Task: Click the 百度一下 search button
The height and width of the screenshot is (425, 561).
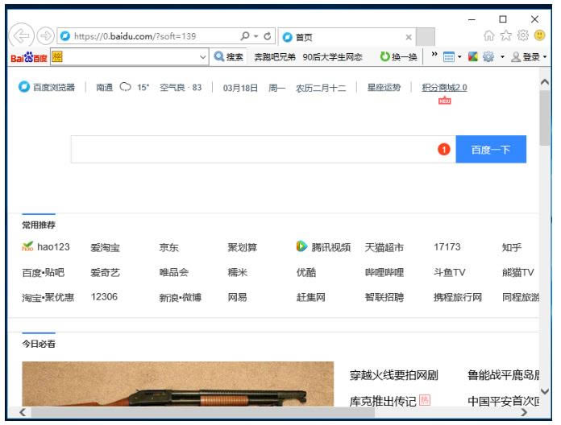Action: point(490,150)
